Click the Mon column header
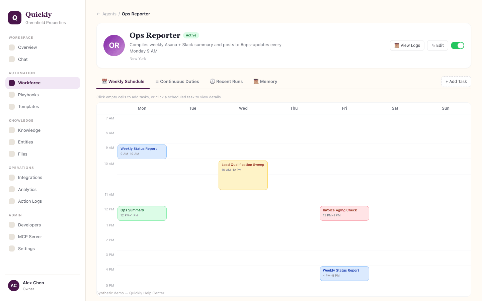Image resolution: width=482 pixels, height=301 pixels. (x=142, y=108)
